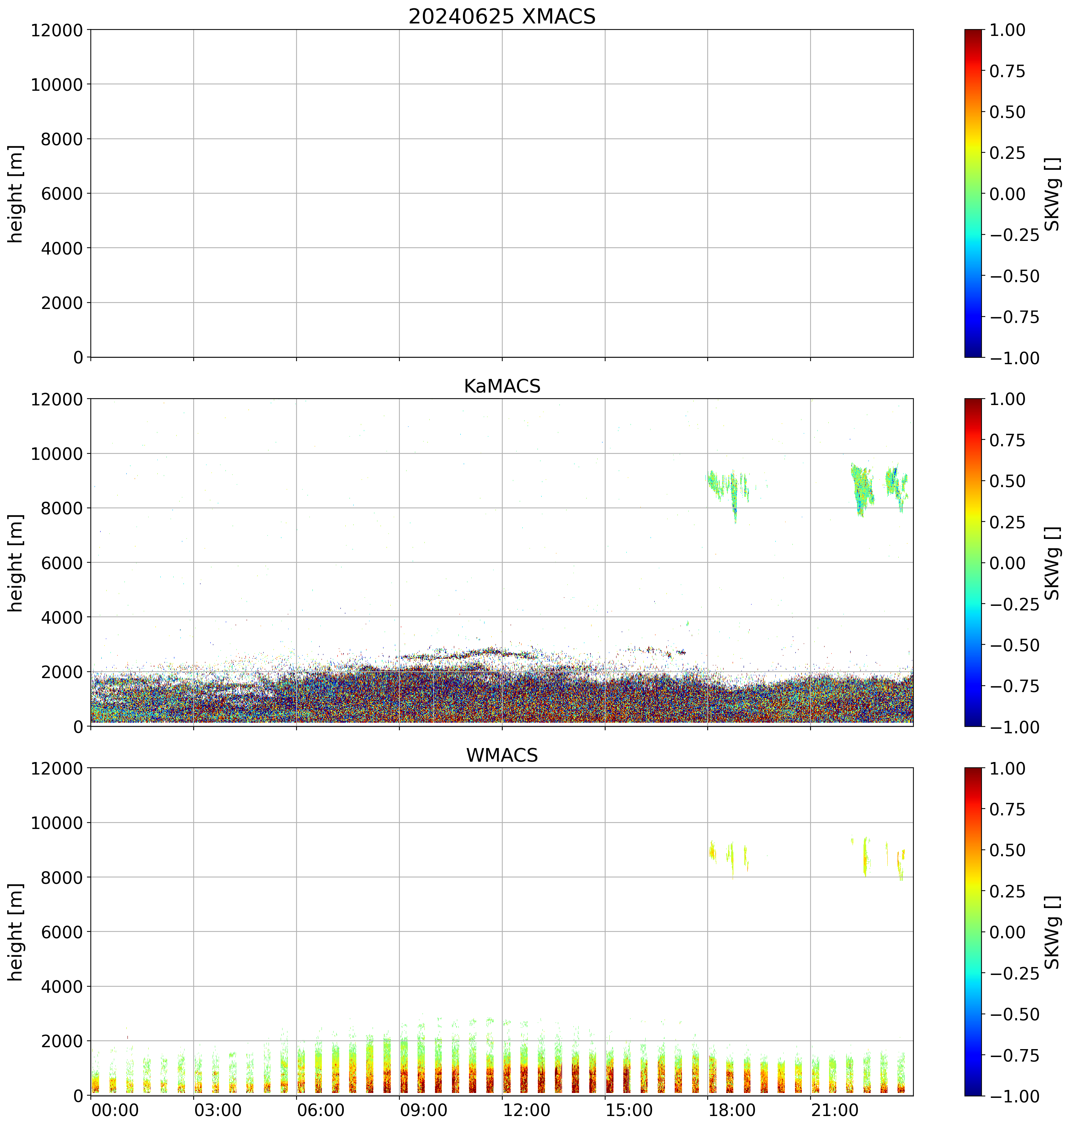1070x1127 pixels.
Task: Click the 12000 tick on the XMACS y-axis
Action: tap(56, 30)
